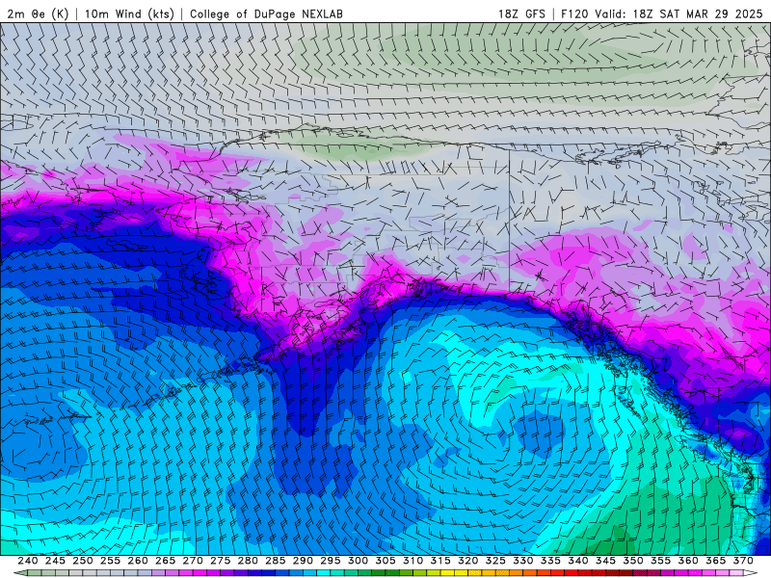Click the 350 value on the color scale
The height and width of the screenshot is (578, 771).
pyautogui.click(x=633, y=561)
